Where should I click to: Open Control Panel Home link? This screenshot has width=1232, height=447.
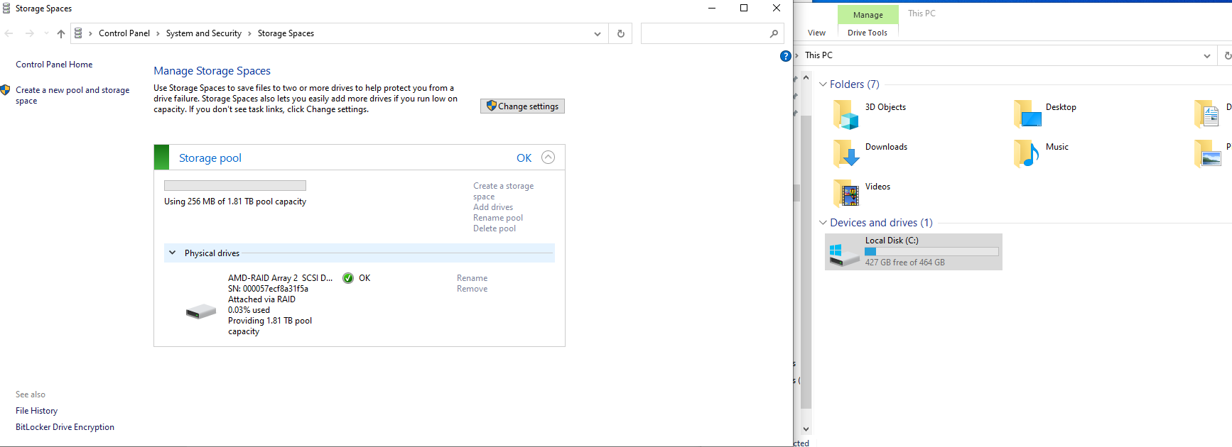point(54,65)
